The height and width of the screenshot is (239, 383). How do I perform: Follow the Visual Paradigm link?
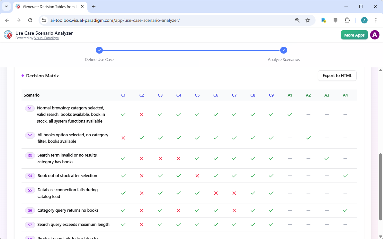[x=46, y=38]
